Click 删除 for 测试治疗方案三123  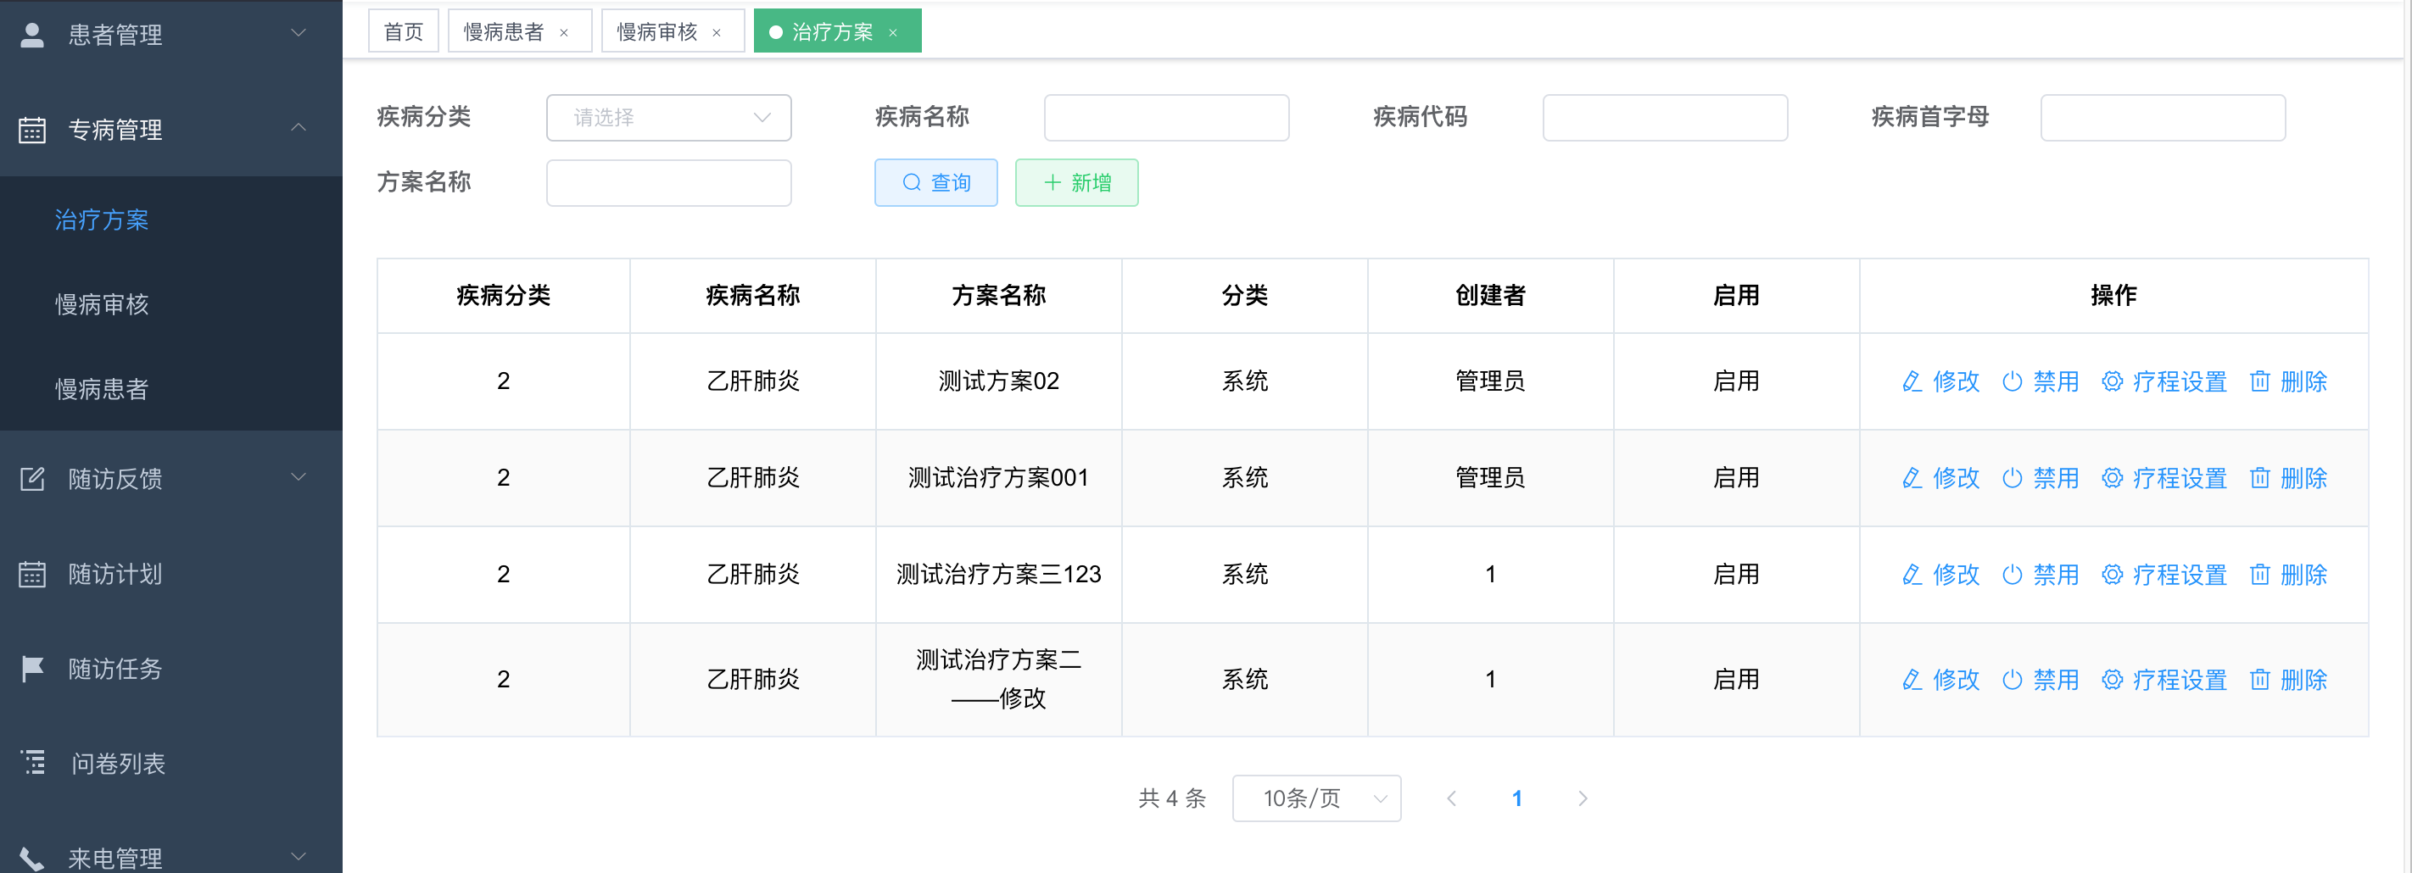tap(2287, 575)
